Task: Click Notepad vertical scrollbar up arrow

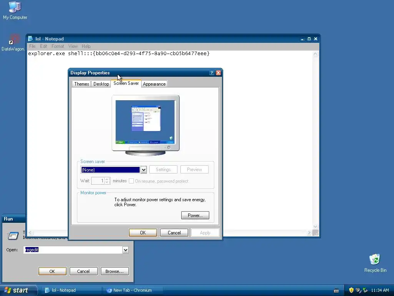Action: pyautogui.click(x=316, y=54)
